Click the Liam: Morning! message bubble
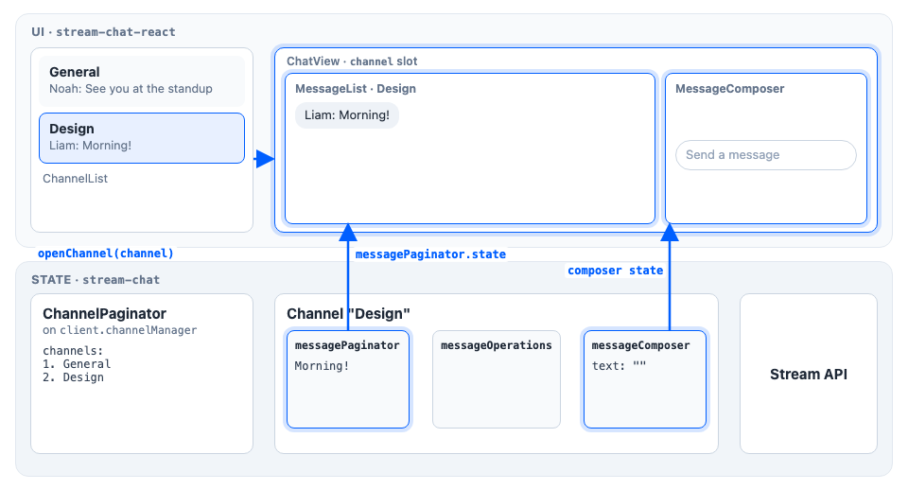The image size is (908, 490). point(347,115)
